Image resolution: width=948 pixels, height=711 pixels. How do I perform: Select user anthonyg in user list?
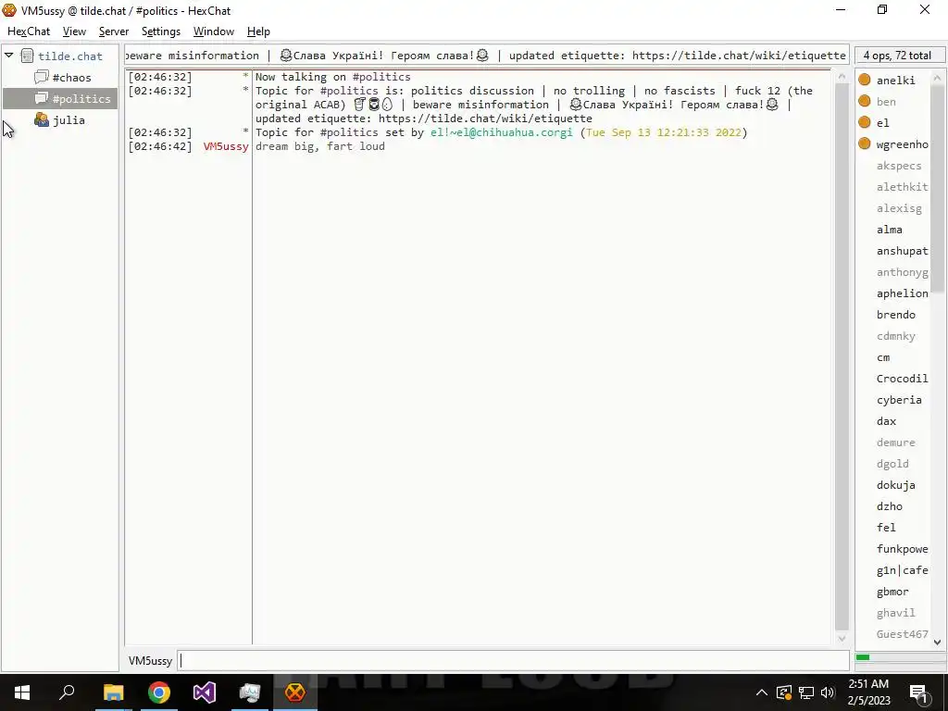pos(902,272)
